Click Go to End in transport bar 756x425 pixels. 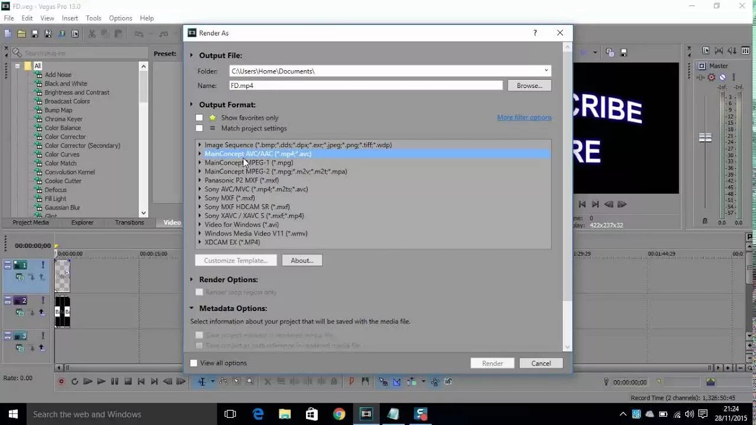154,382
